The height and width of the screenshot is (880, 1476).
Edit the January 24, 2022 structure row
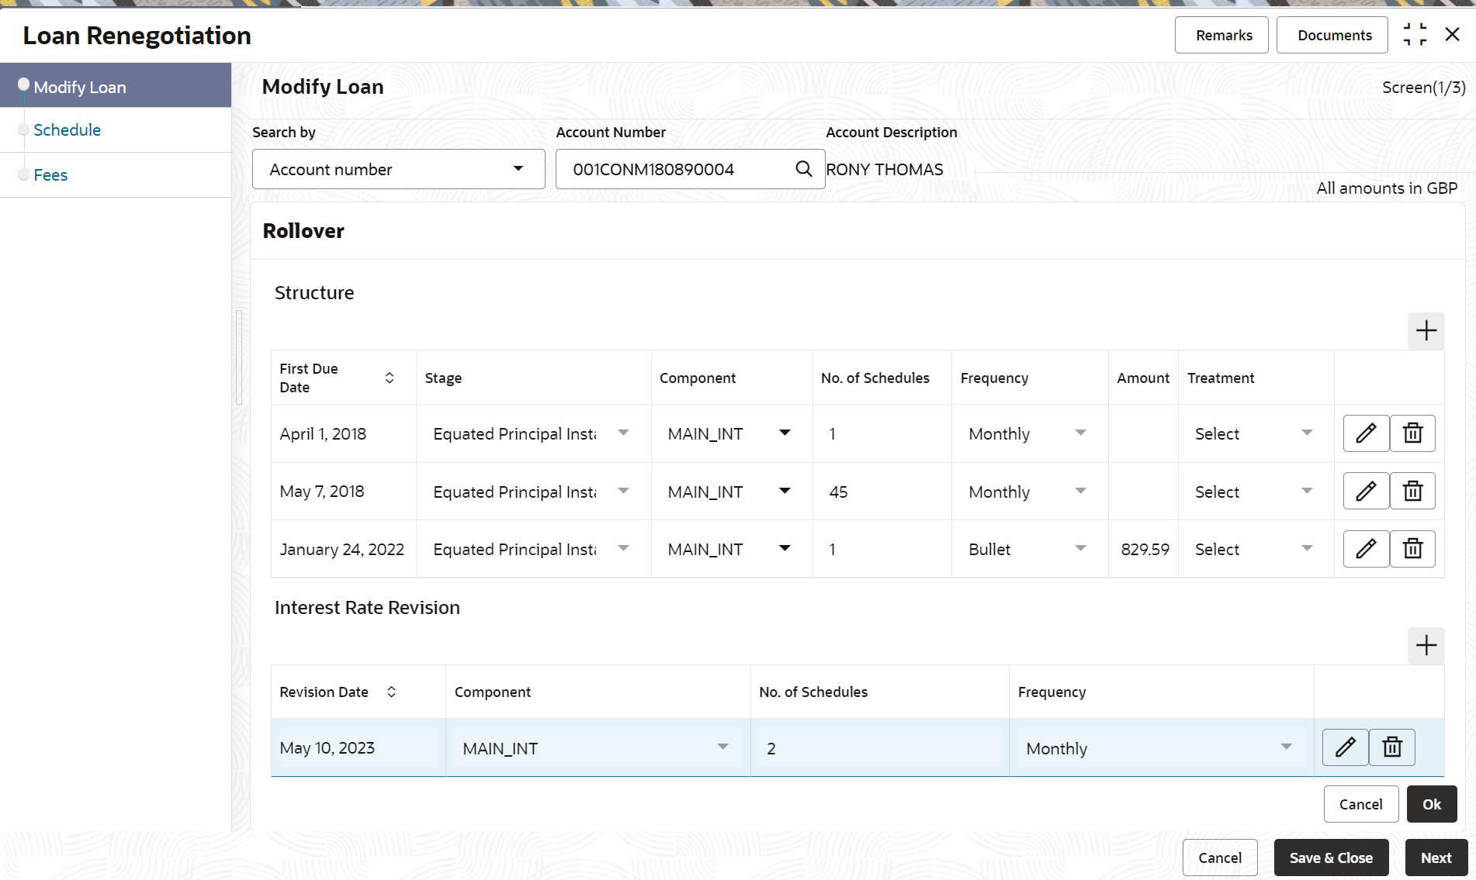(x=1366, y=549)
